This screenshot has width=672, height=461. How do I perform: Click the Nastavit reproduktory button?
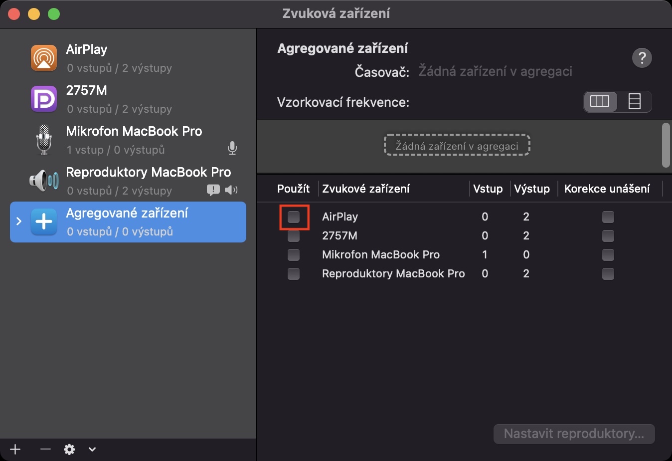(574, 434)
